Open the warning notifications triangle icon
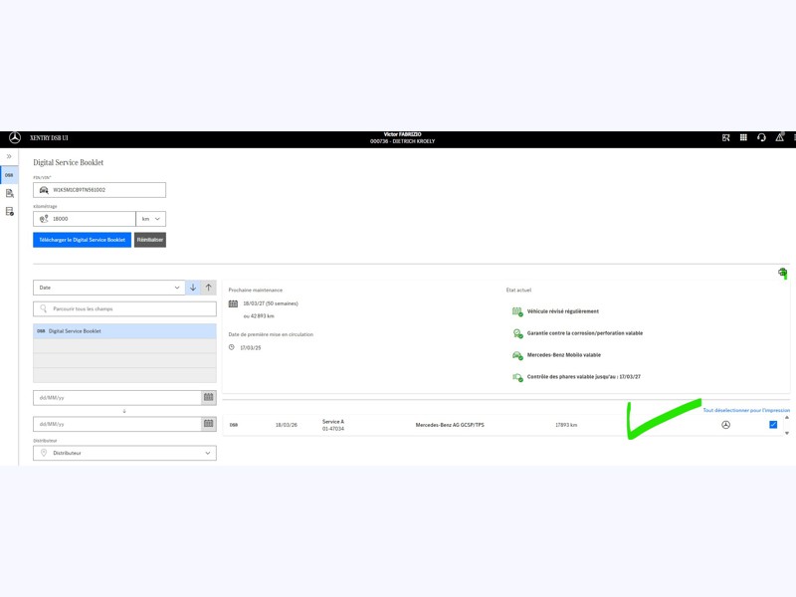The image size is (796, 597). (x=780, y=138)
